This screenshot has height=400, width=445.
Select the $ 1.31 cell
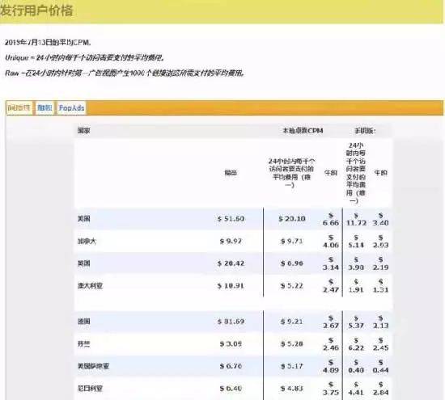(380, 286)
